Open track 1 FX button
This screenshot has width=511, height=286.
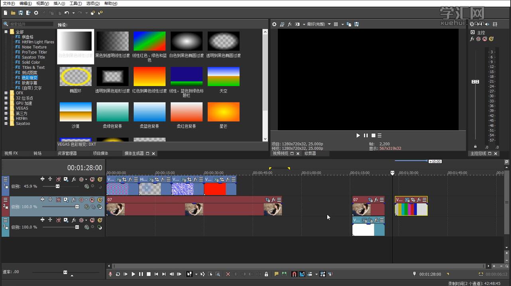click(x=74, y=179)
